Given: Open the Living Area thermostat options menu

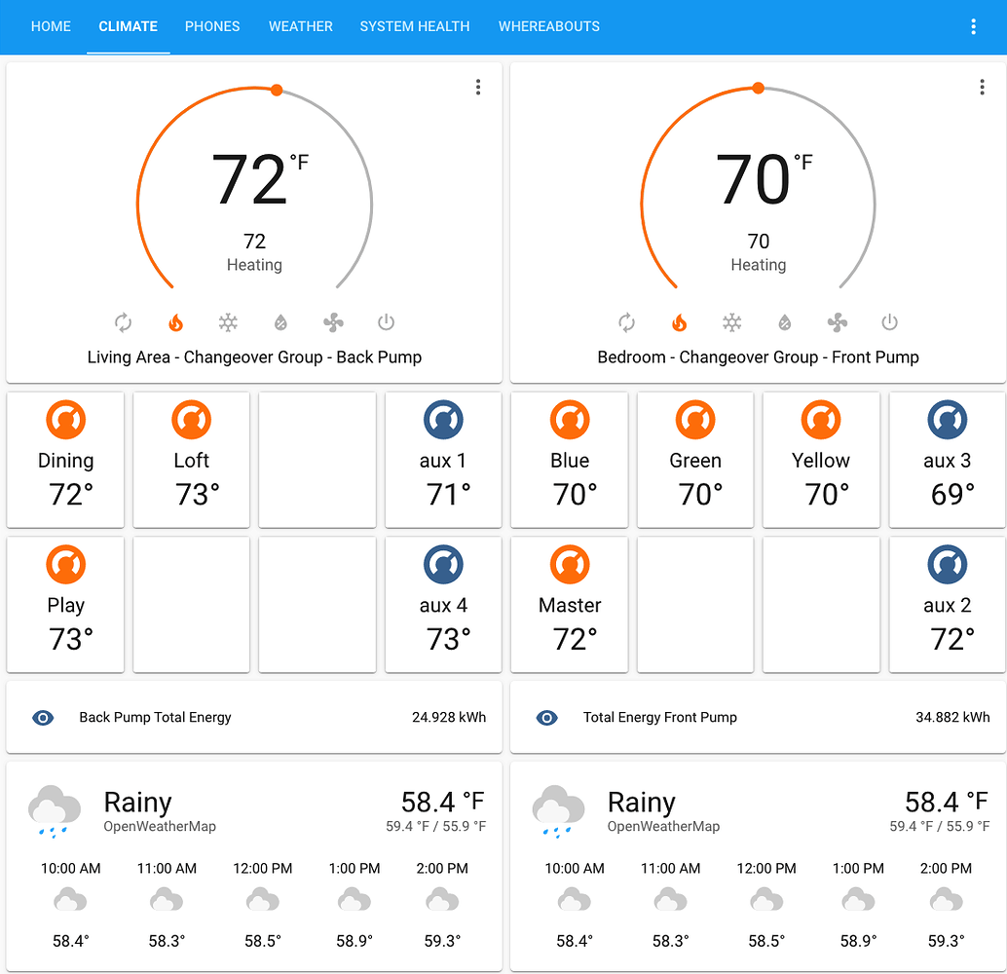Looking at the screenshot, I should click(x=478, y=87).
